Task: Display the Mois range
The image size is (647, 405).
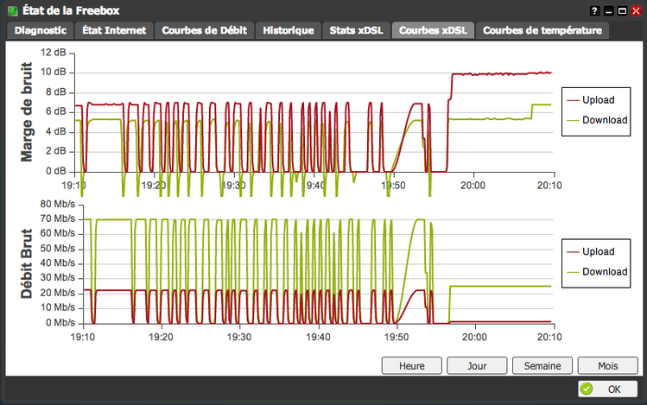Action: tap(608, 366)
